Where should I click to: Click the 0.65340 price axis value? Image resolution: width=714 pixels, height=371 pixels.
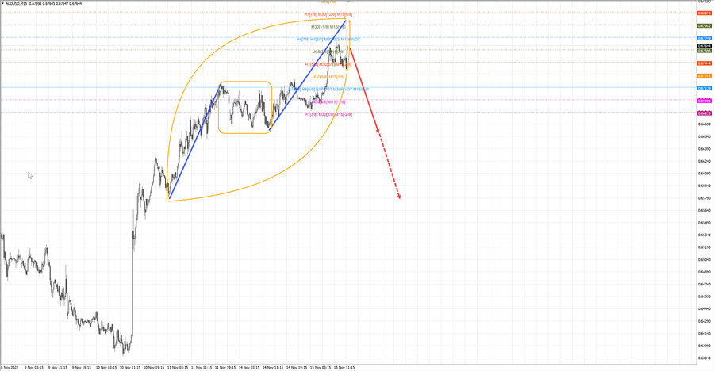coord(704,235)
